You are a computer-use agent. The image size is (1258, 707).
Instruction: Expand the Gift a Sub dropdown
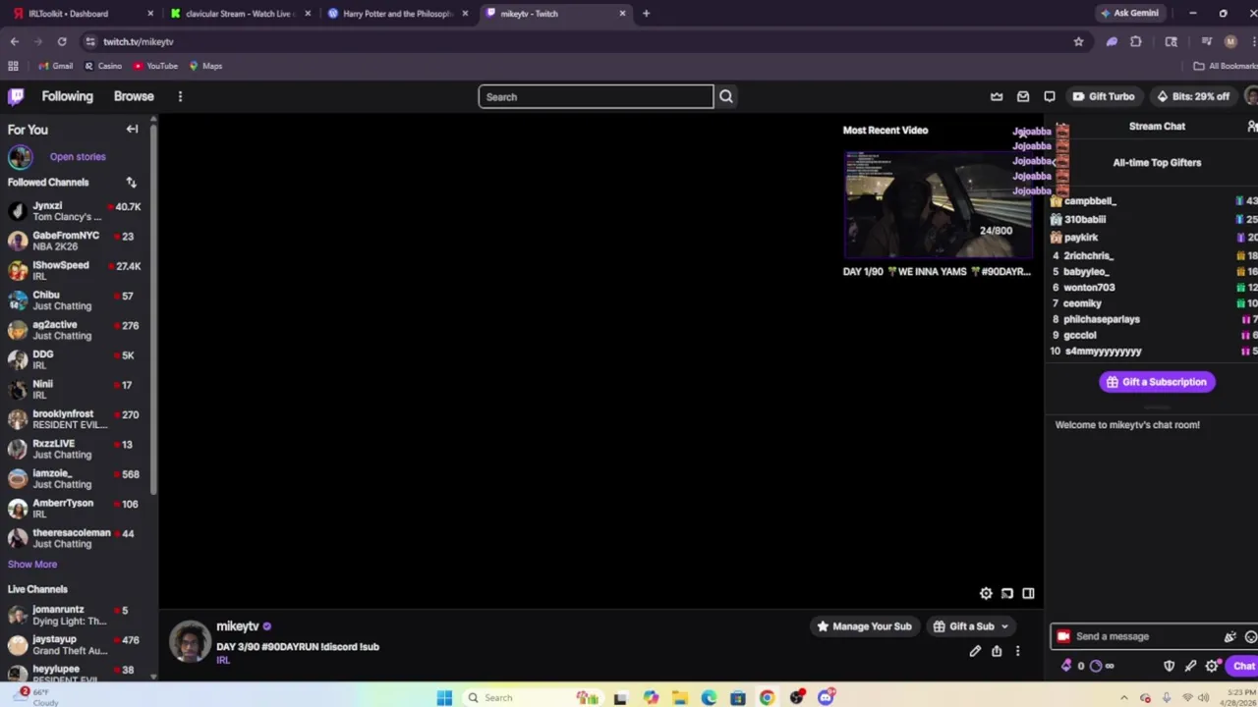click(x=1004, y=626)
